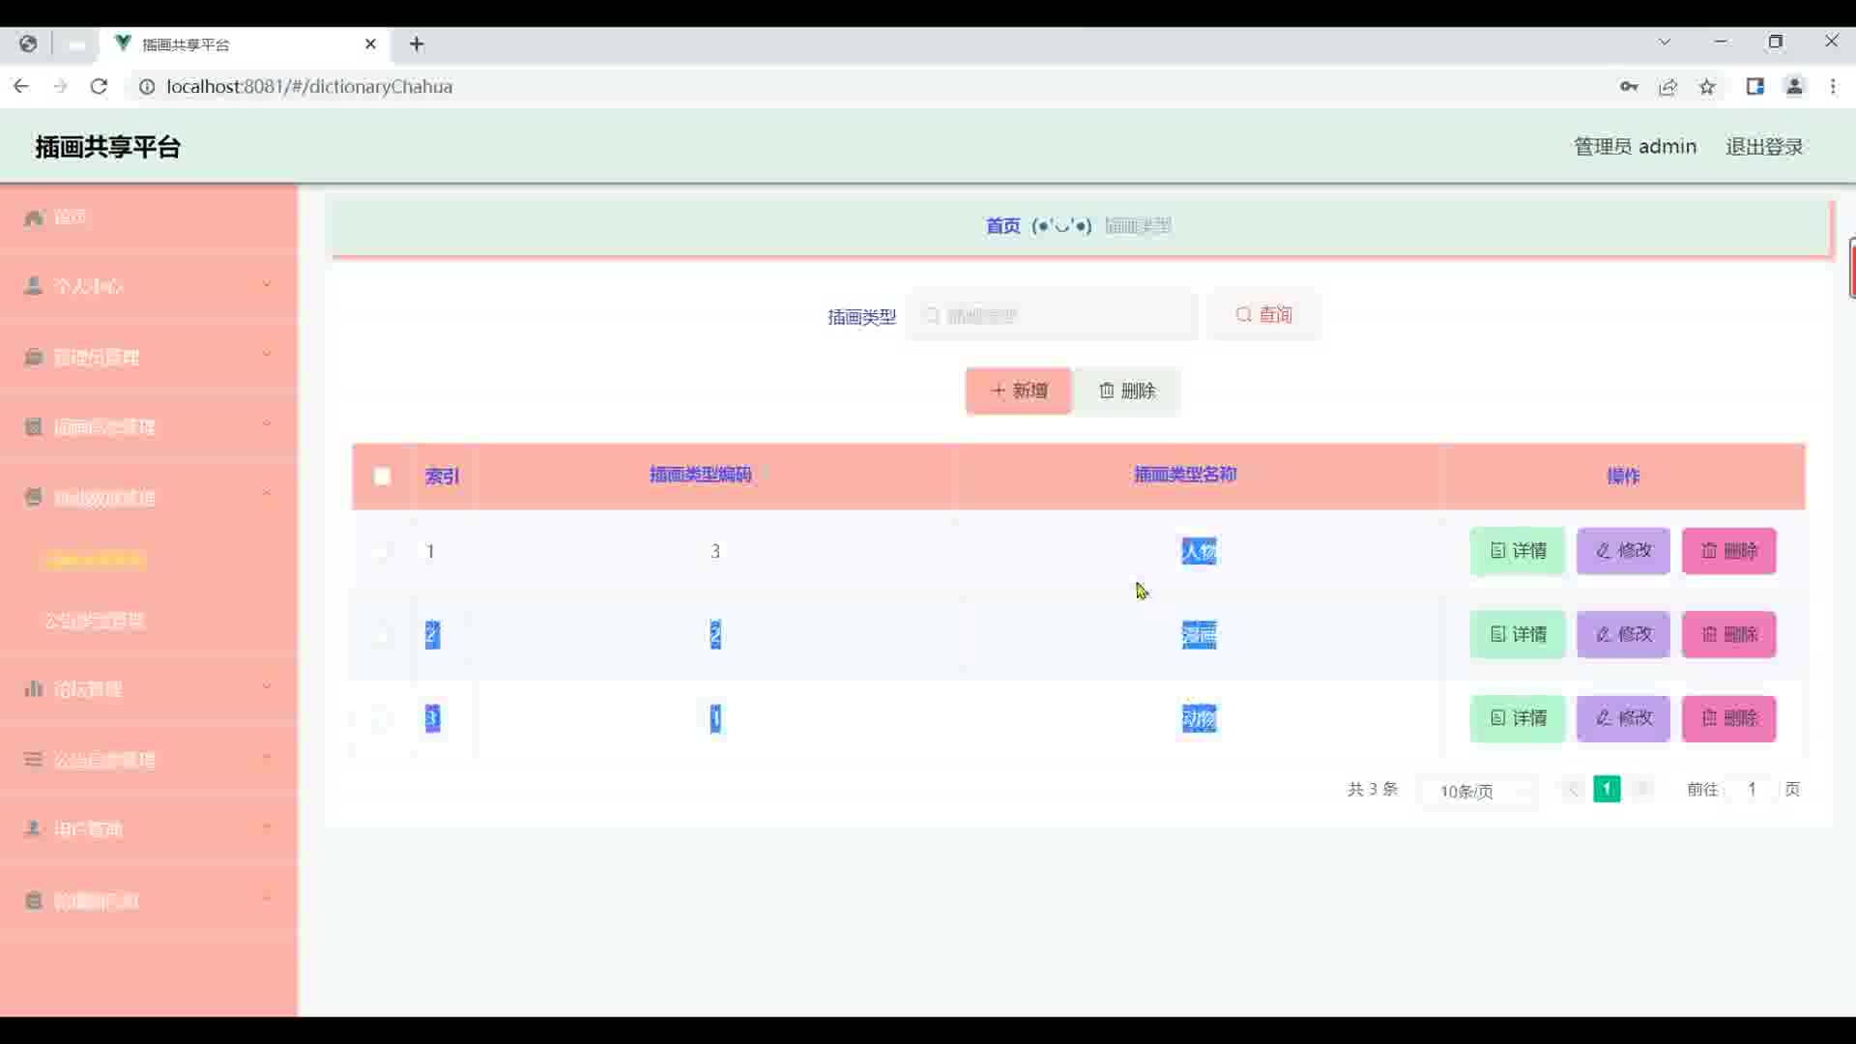The height and width of the screenshot is (1044, 1856).
Task: Click the trash 删除 button above the table
Action: 1127,391
